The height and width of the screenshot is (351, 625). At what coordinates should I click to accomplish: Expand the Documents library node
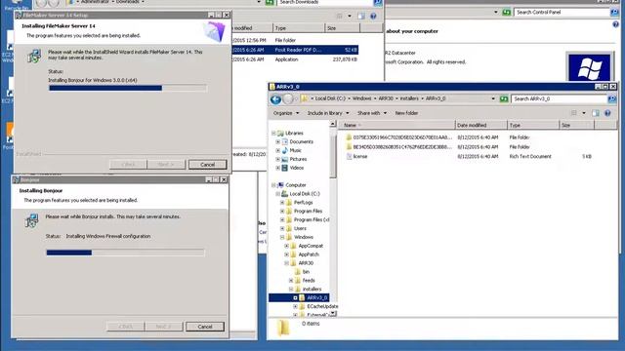(x=277, y=141)
